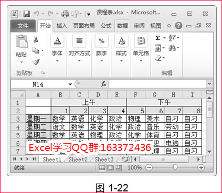Open the Alignment (对齐方式) group icon
The image size is (222, 193).
pyautogui.click(x=79, y=40)
